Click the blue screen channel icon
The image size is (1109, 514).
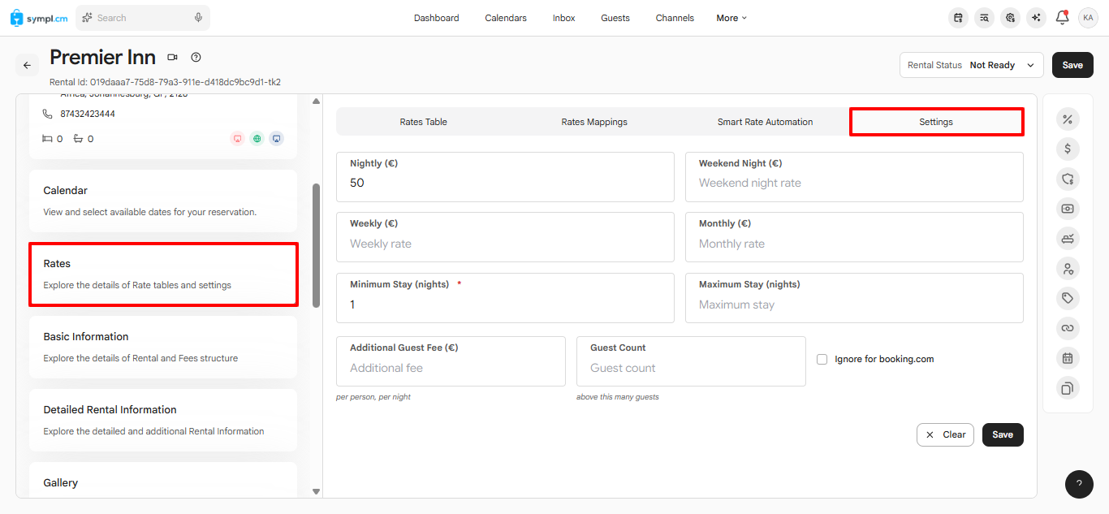(x=277, y=139)
